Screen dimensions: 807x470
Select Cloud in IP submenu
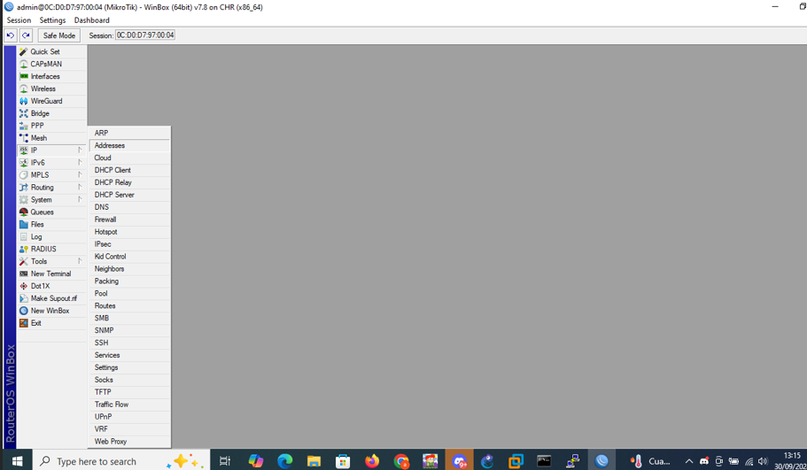coord(129,158)
